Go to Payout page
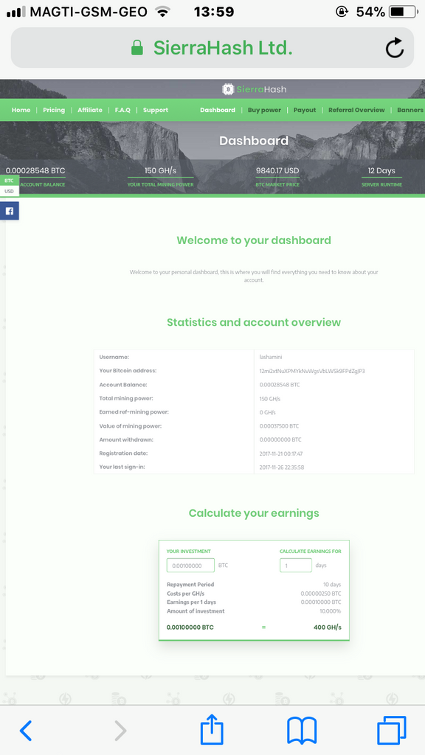This screenshot has height=755, width=425. (305, 110)
